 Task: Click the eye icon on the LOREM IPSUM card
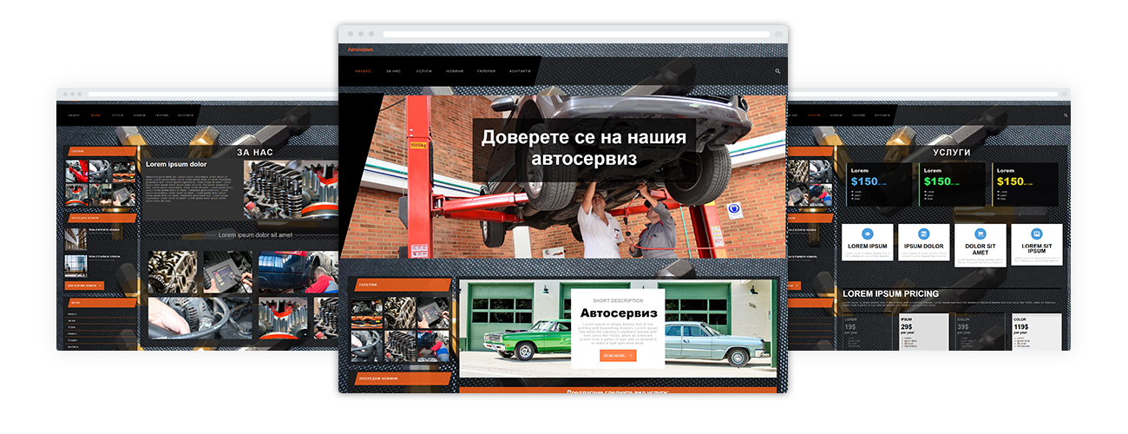tap(867, 234)
